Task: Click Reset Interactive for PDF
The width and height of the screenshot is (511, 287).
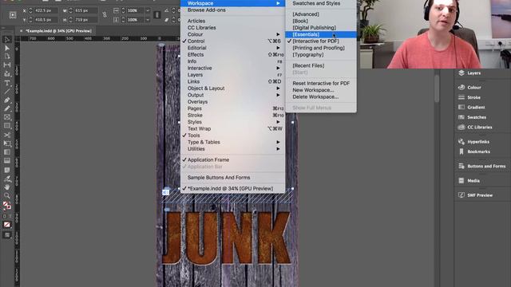Action: point(321,83)
